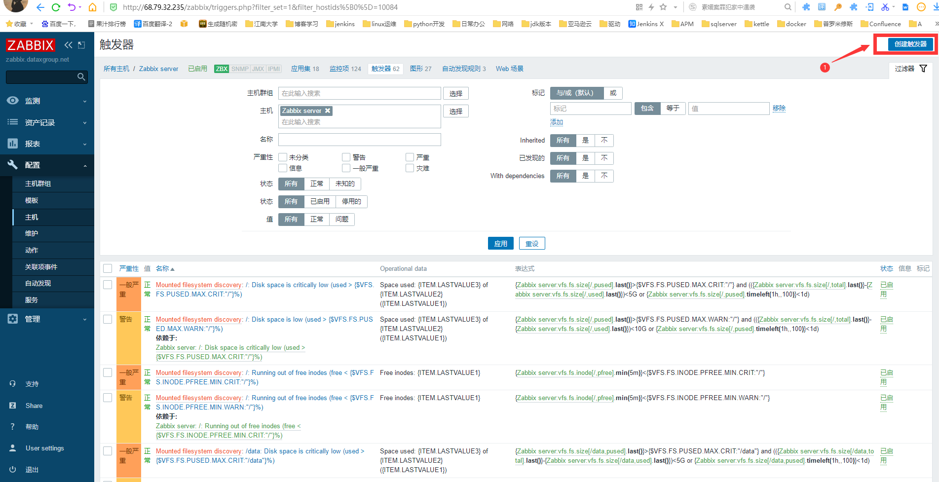Image resolution: width=939 pixels, height=482 pixels.
Task: Switch to the 自动发现规则 3 tab
Action: click(x=464, y=69)
